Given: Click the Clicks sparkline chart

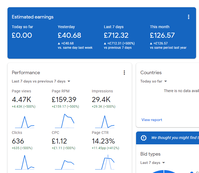Looking at the screenshot, I should [x=25, y=162].
